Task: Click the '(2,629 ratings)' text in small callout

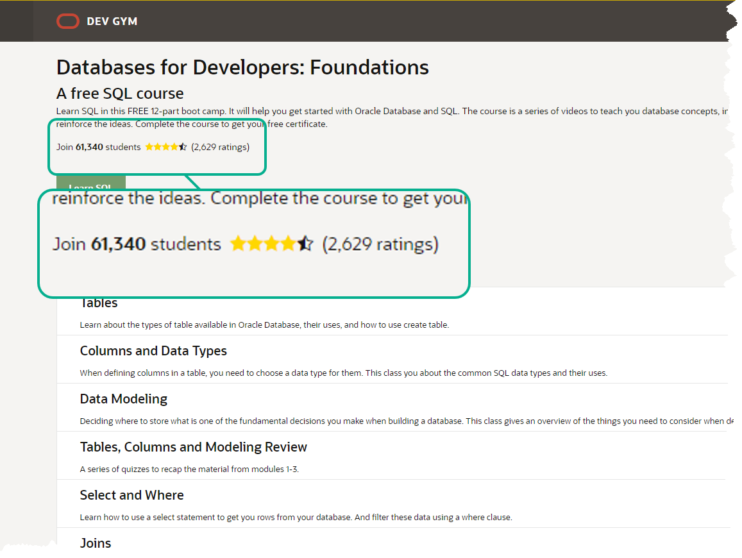Action: click(220, 147)
